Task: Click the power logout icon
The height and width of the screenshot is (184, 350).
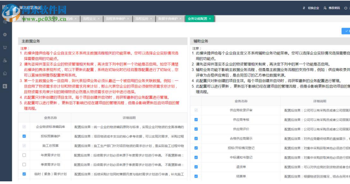Action: 346,8
